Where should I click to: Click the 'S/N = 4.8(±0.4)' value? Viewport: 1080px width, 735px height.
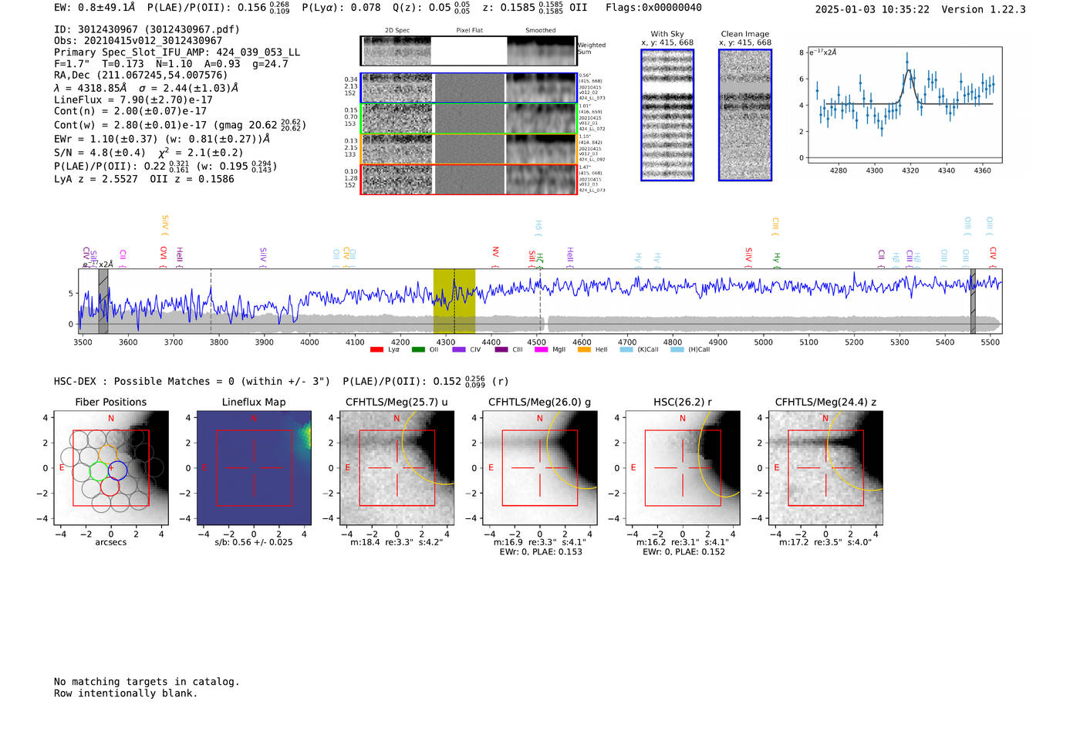100,153
